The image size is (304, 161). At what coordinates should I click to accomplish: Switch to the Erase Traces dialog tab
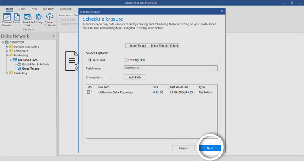pos(138,46)
